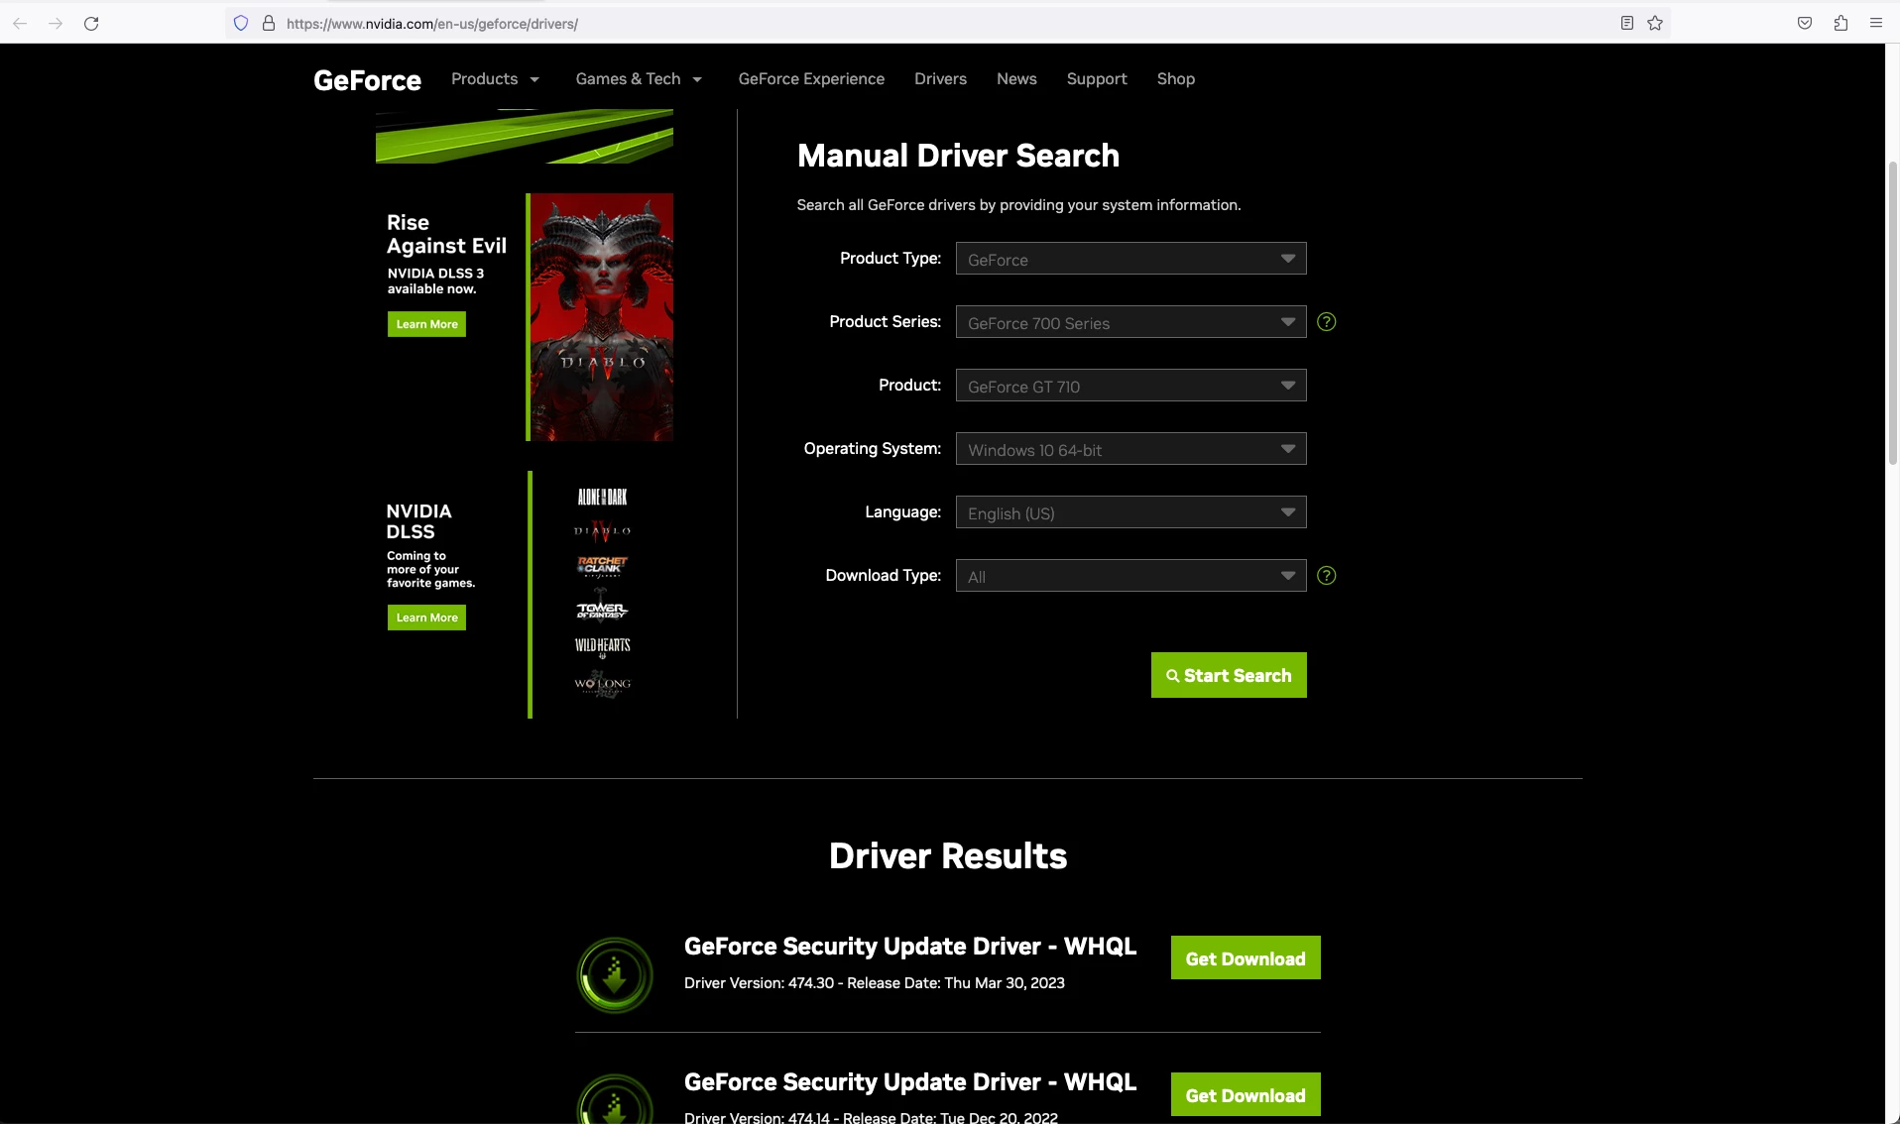This screenshot has height=1124, width=1900.
Task: Open help icon next to Download Type
Action: [x=1326, y=576]
